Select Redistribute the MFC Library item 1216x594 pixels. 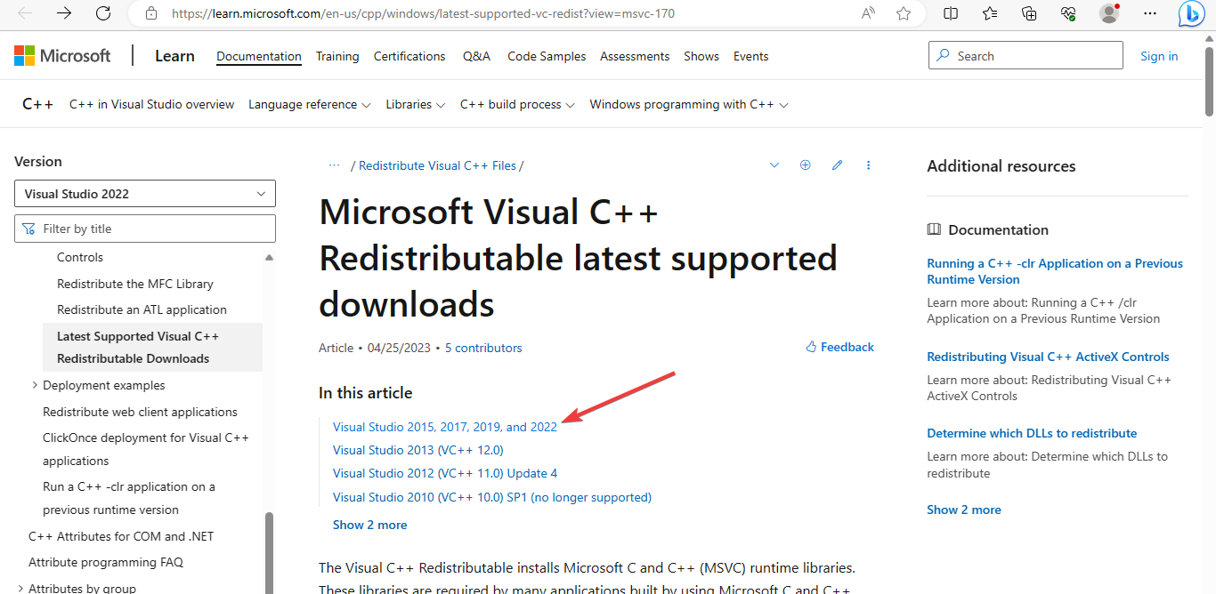coord(135,284)
